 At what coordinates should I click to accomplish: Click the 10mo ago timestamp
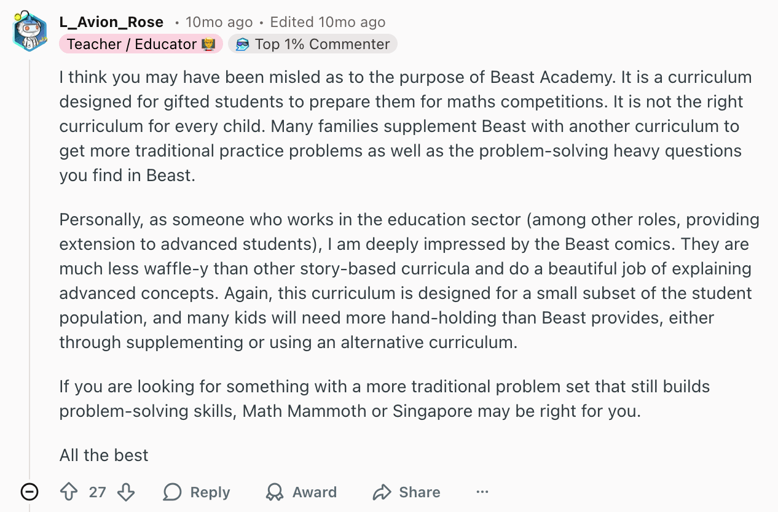click(x=219, y=21)
